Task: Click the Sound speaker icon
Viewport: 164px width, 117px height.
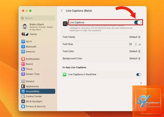Action: [23, 64]
